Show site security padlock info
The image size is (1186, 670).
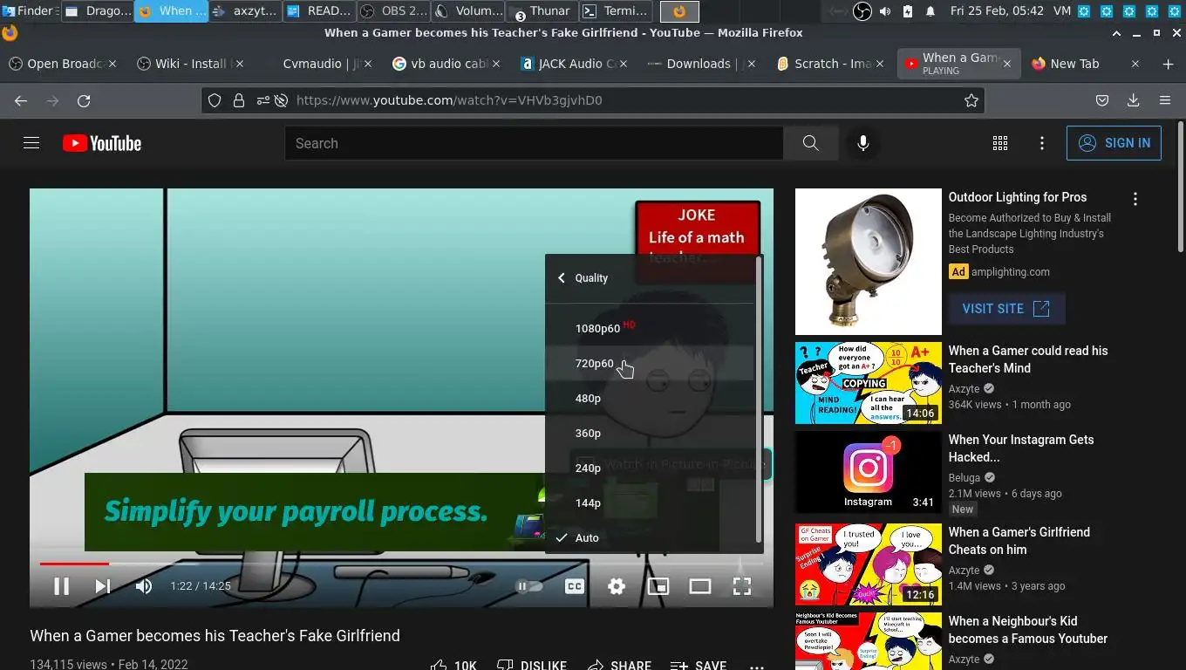click(238, 100)
